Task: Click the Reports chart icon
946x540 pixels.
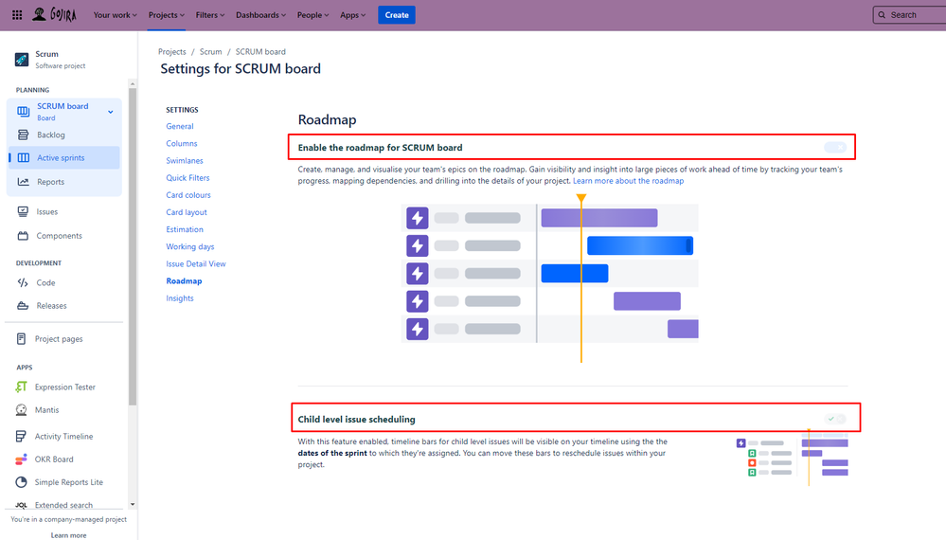Action: click(23, 182)
